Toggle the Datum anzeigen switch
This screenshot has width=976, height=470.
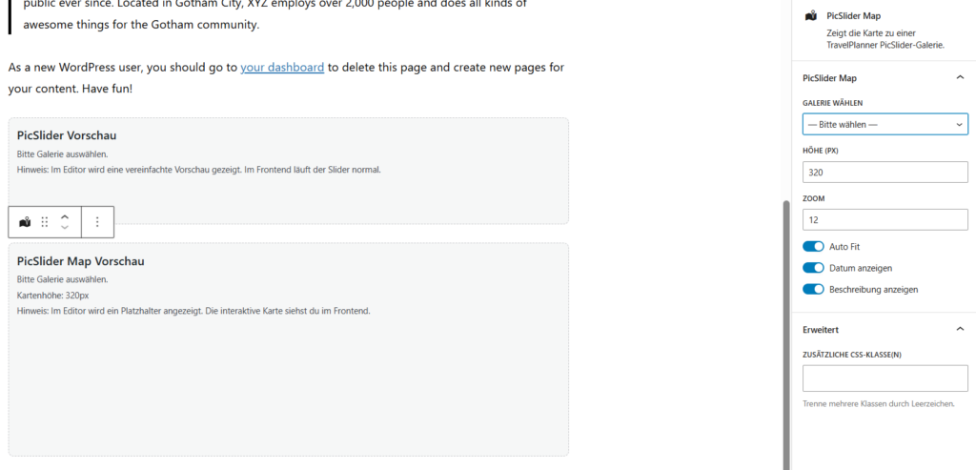click(813, 268)
